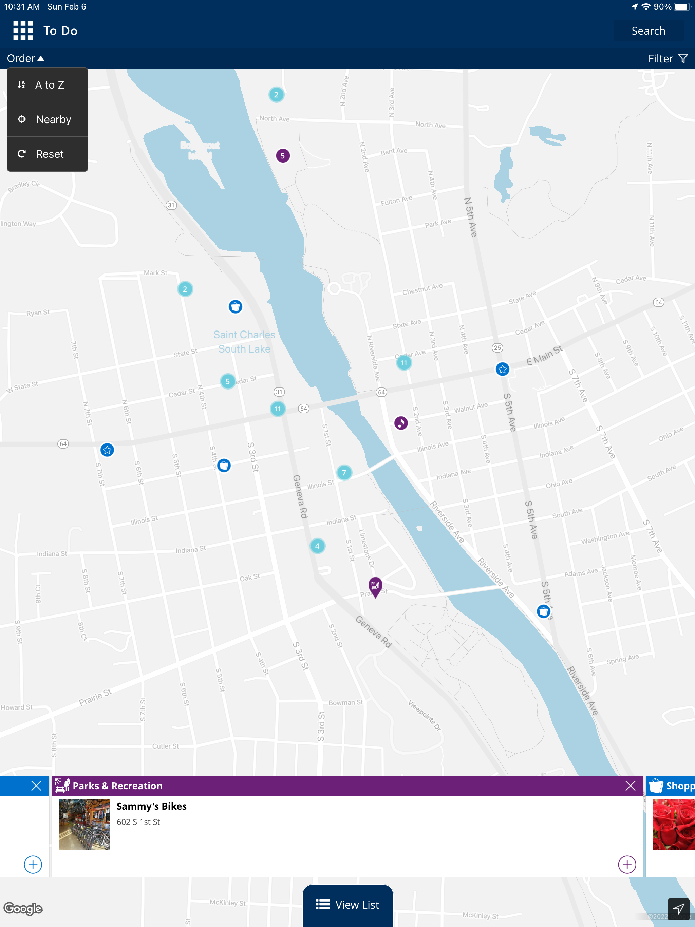Tap the Parks & Recreation category icon
The width and height of the screenshot is (695, 927).
coord(62,786)
